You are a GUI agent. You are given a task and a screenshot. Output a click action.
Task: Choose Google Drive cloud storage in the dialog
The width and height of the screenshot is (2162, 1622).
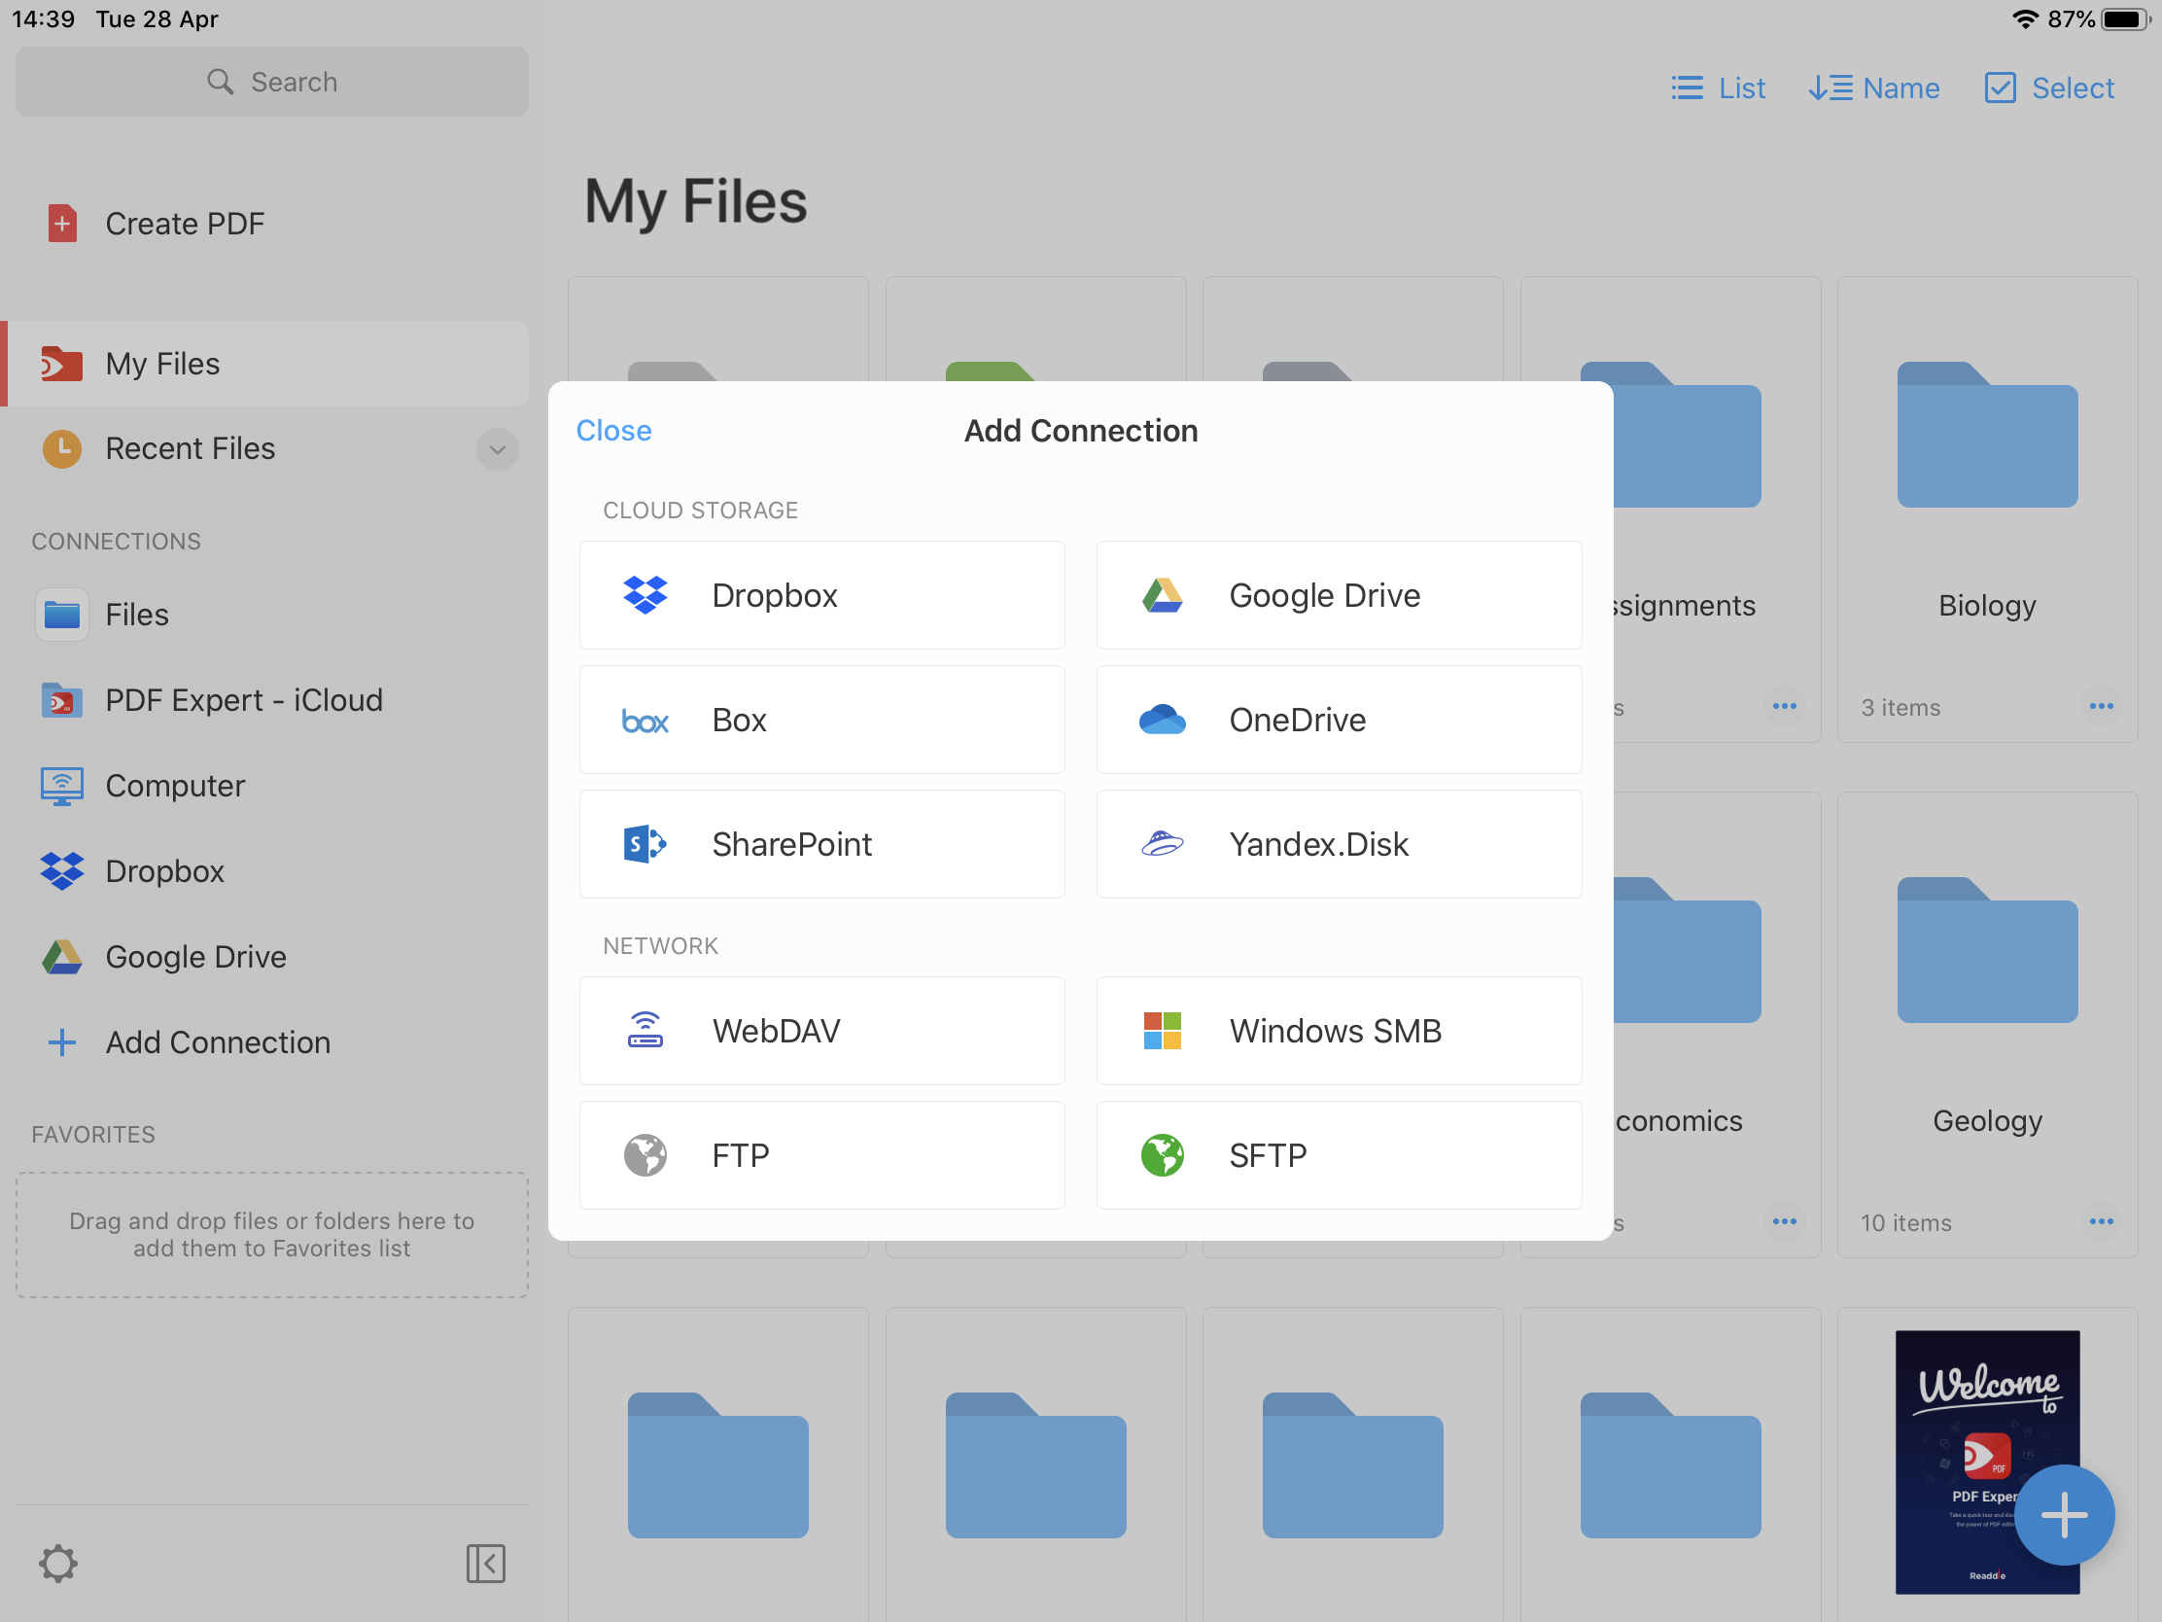point(1339,595)
